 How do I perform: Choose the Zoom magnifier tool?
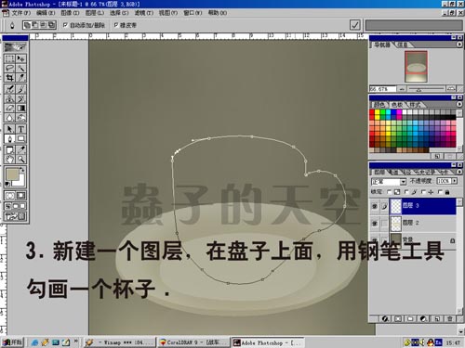click(20, 160)
